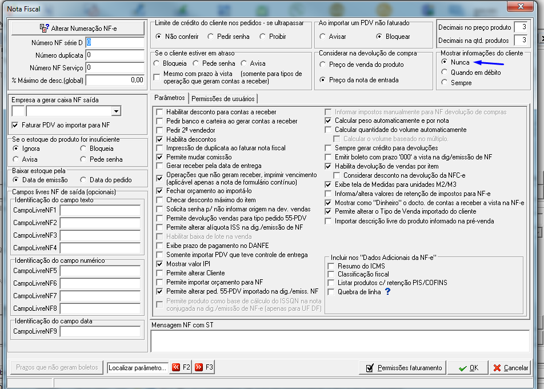Choose Pedir senha for credit limit

coord(211,37)
